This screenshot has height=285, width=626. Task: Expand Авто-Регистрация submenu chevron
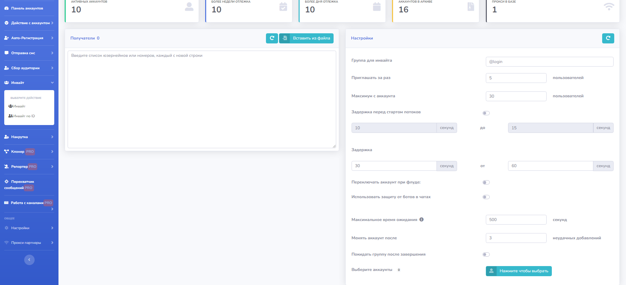52,38
